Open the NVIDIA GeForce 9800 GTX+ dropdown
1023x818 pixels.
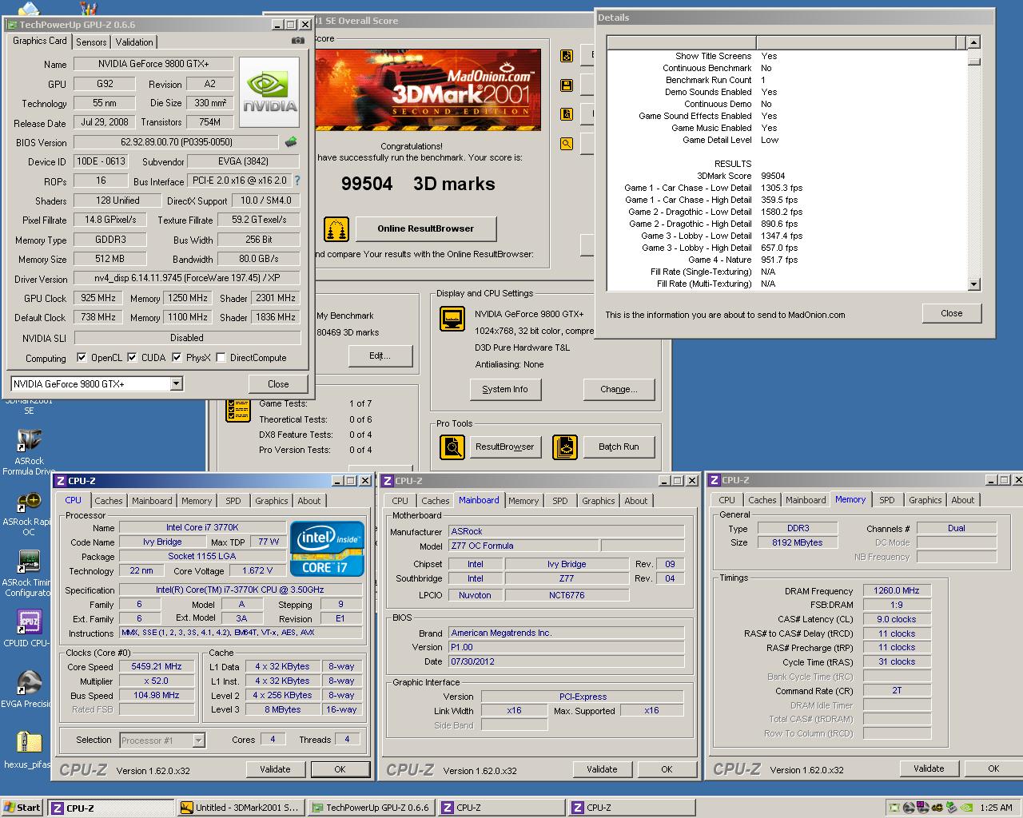(x=176, y=384)
